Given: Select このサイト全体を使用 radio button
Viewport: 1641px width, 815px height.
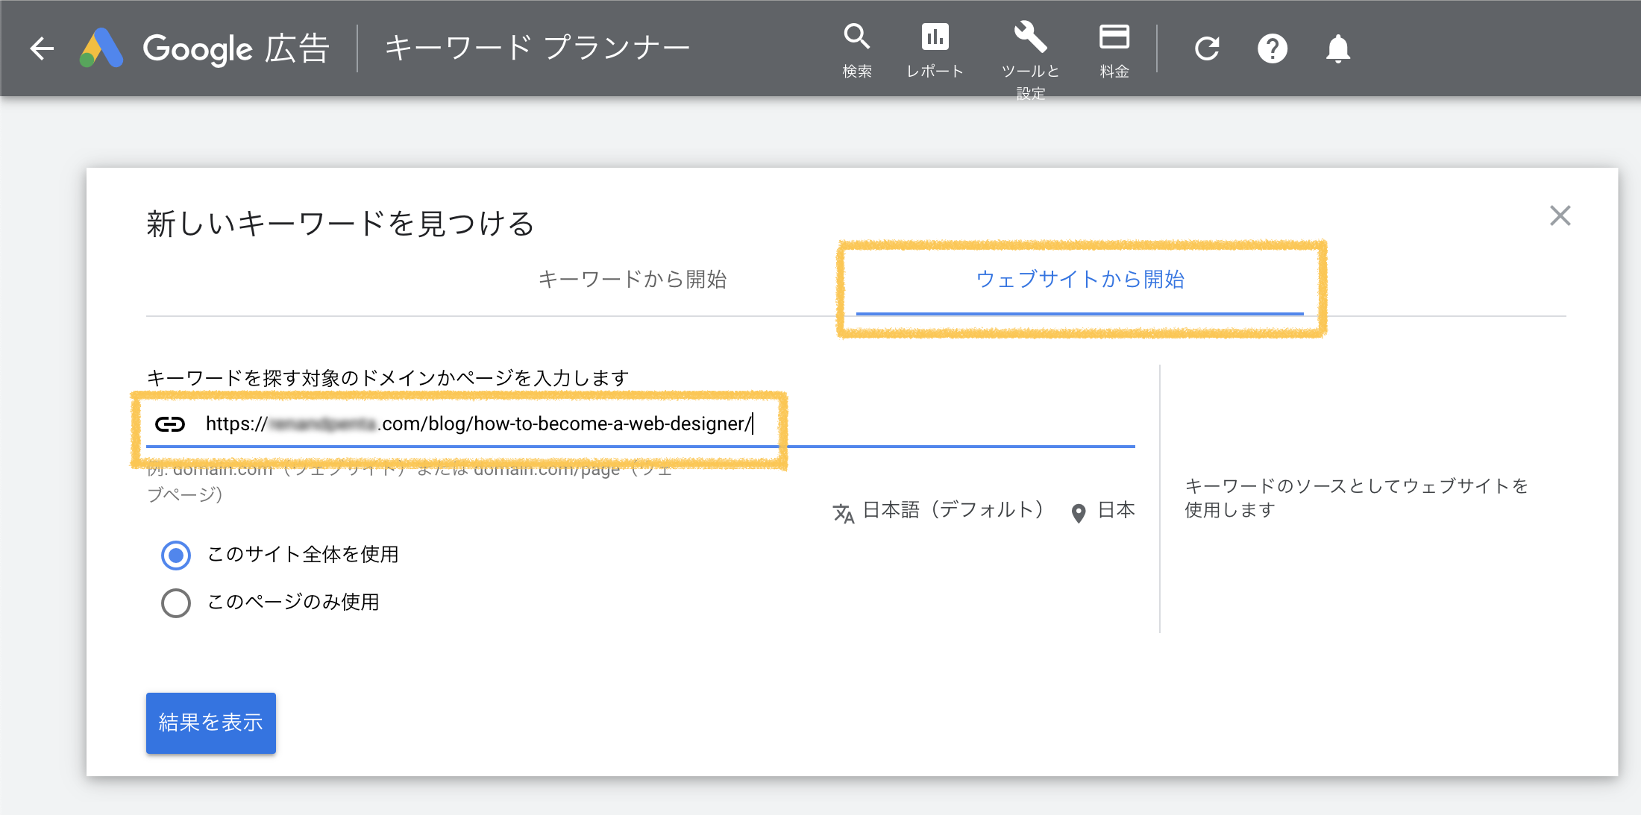Looking at the screenshot, I should (x=176, y=556).
